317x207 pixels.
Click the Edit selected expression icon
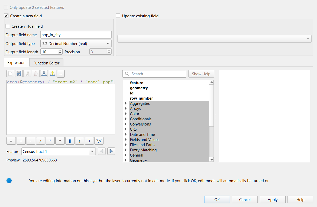pyautogui.click(x=27, y=74)
